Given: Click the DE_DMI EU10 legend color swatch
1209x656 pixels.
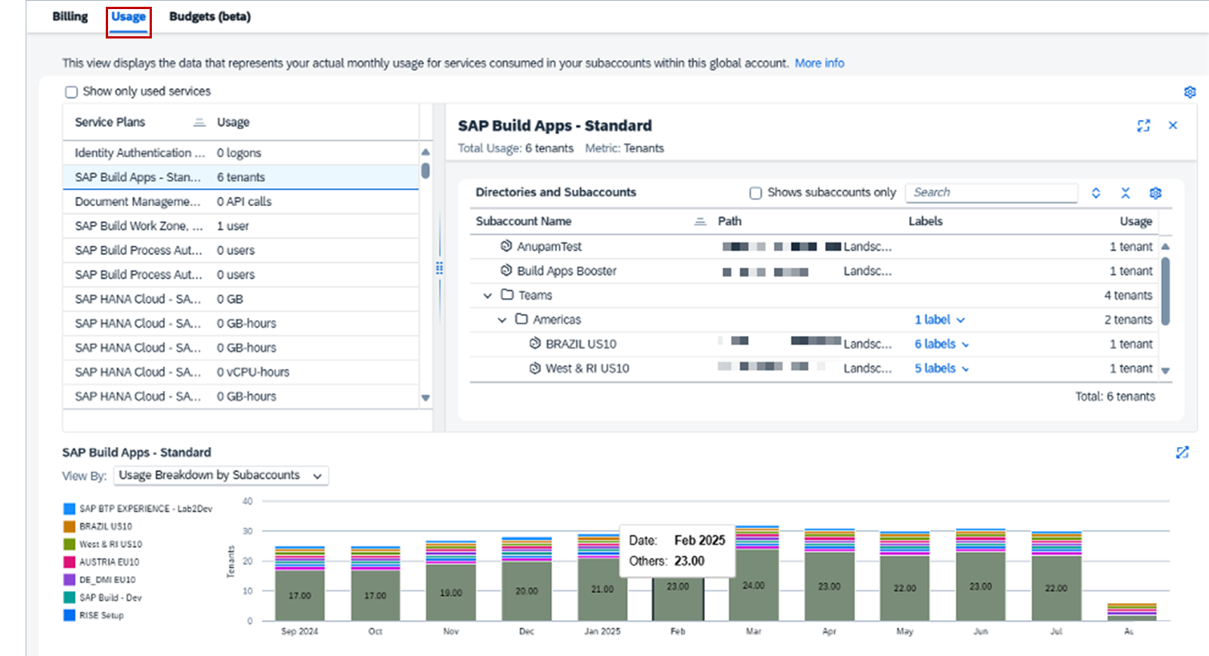Looking at the screenshot, I should coord(70,580).
